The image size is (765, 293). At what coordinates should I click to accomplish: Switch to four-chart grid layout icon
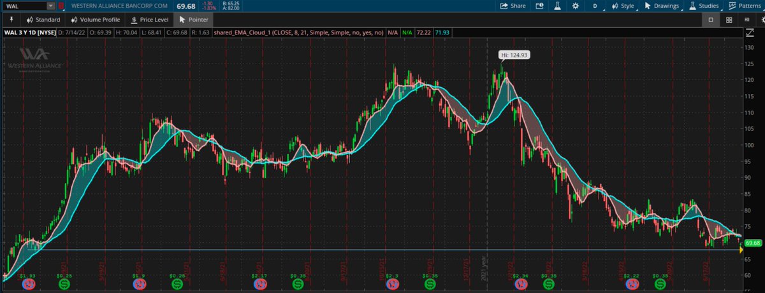729,20
